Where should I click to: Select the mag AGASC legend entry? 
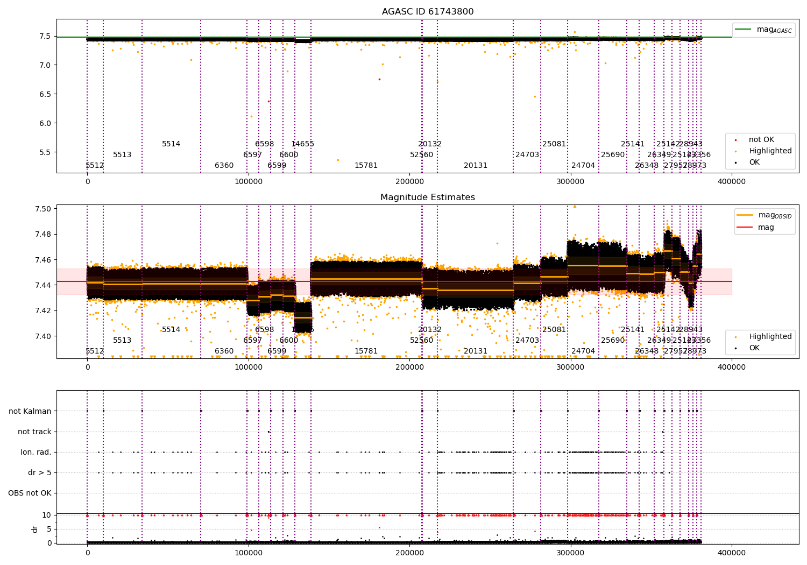[x=764, y=30]
